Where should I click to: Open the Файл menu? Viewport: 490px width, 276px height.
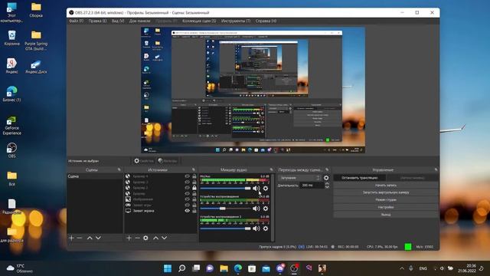[x=76, y=21]
